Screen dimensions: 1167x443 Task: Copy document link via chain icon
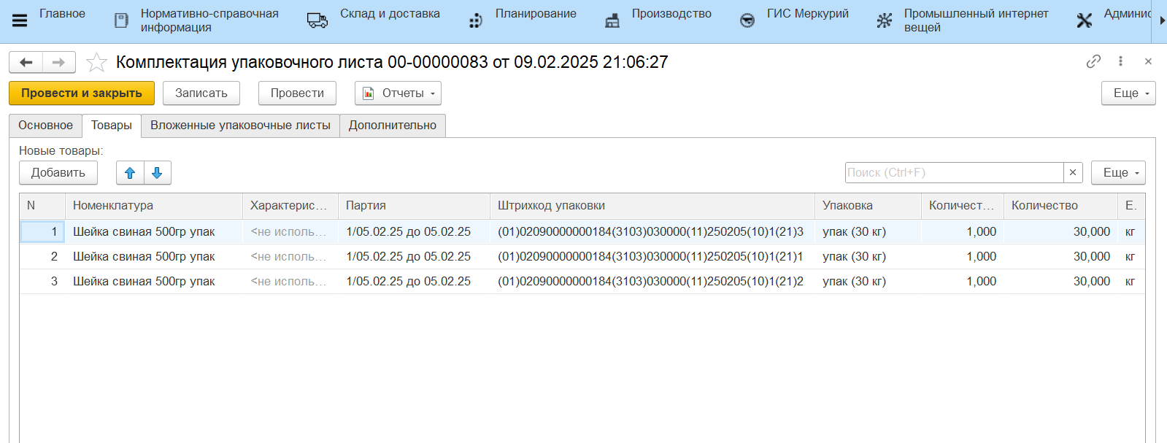1093,61
